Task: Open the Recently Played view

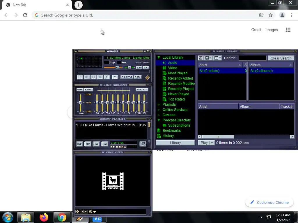Action: pyautogui.click(x=180, y=89)
